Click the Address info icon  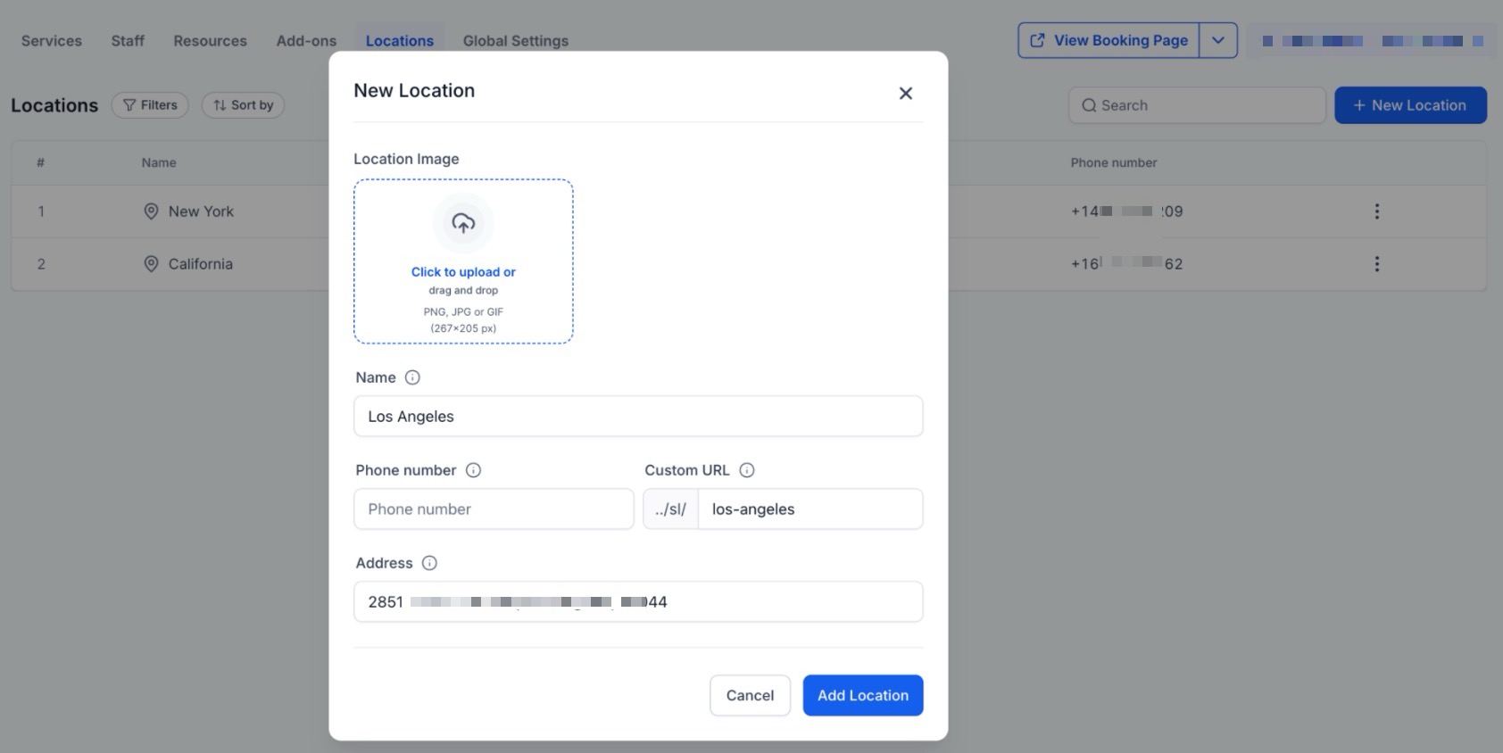[429, 563]
